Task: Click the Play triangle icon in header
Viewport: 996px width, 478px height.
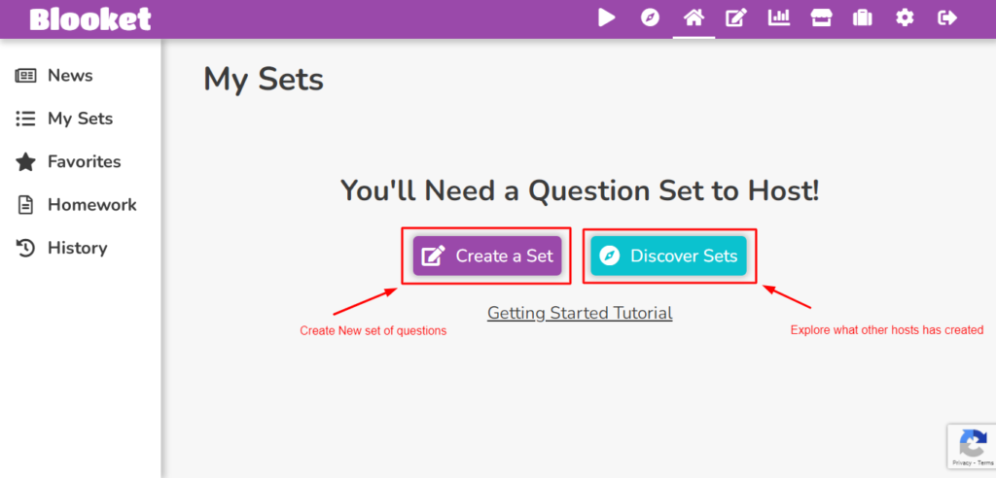Action: click(x=607, y=17)
